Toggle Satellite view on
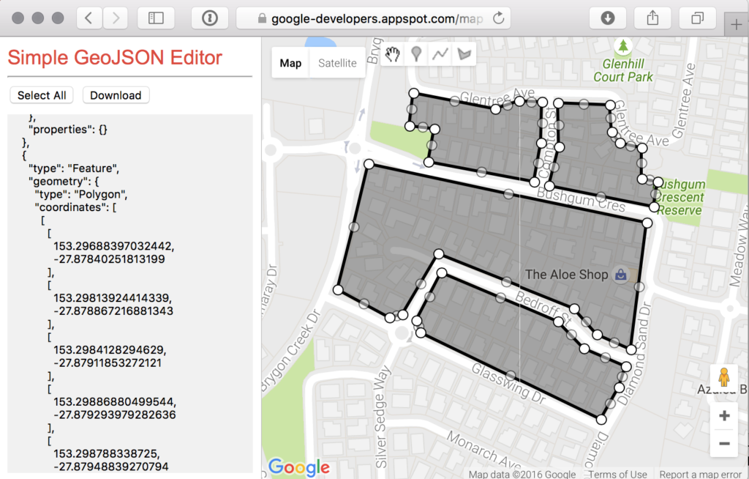749x479 pixels. (x=337, y=63)
